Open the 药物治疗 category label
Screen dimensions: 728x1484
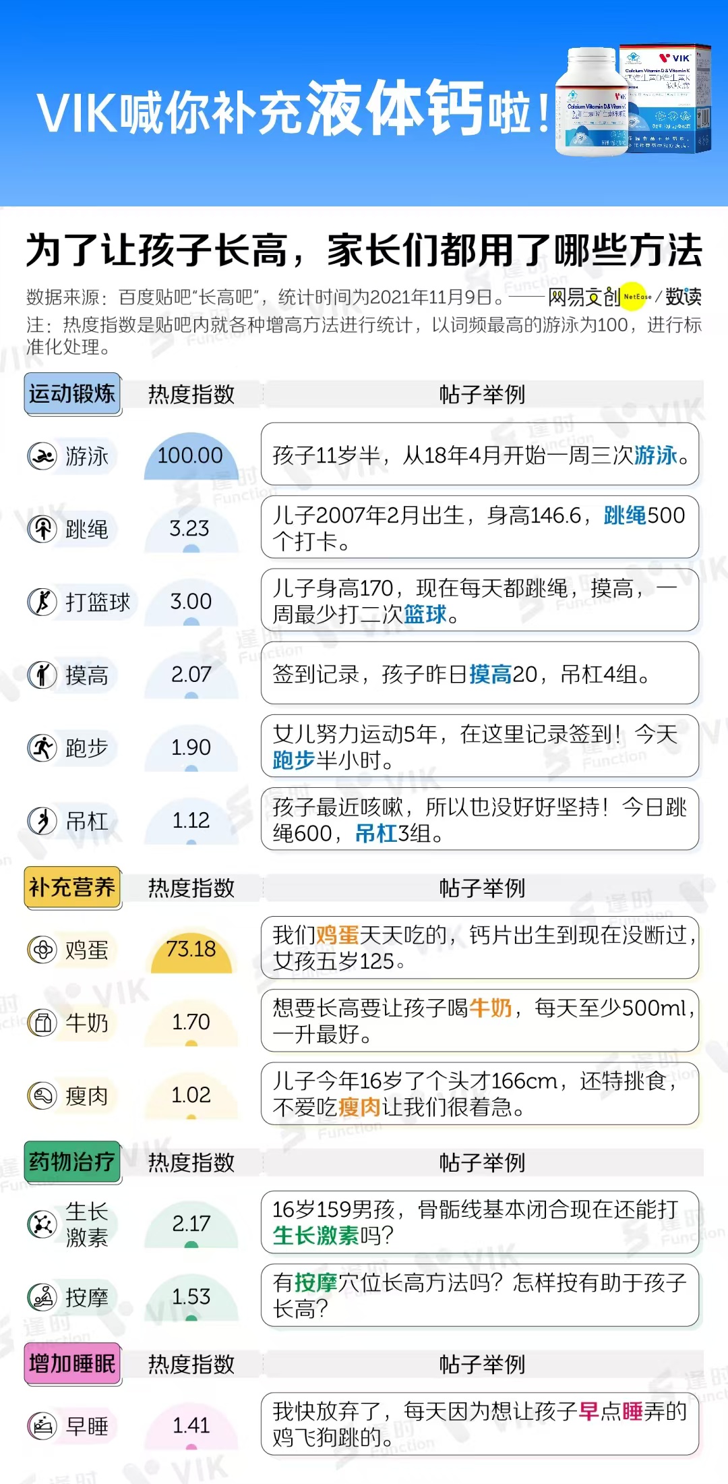click(x=73, y=1162)
